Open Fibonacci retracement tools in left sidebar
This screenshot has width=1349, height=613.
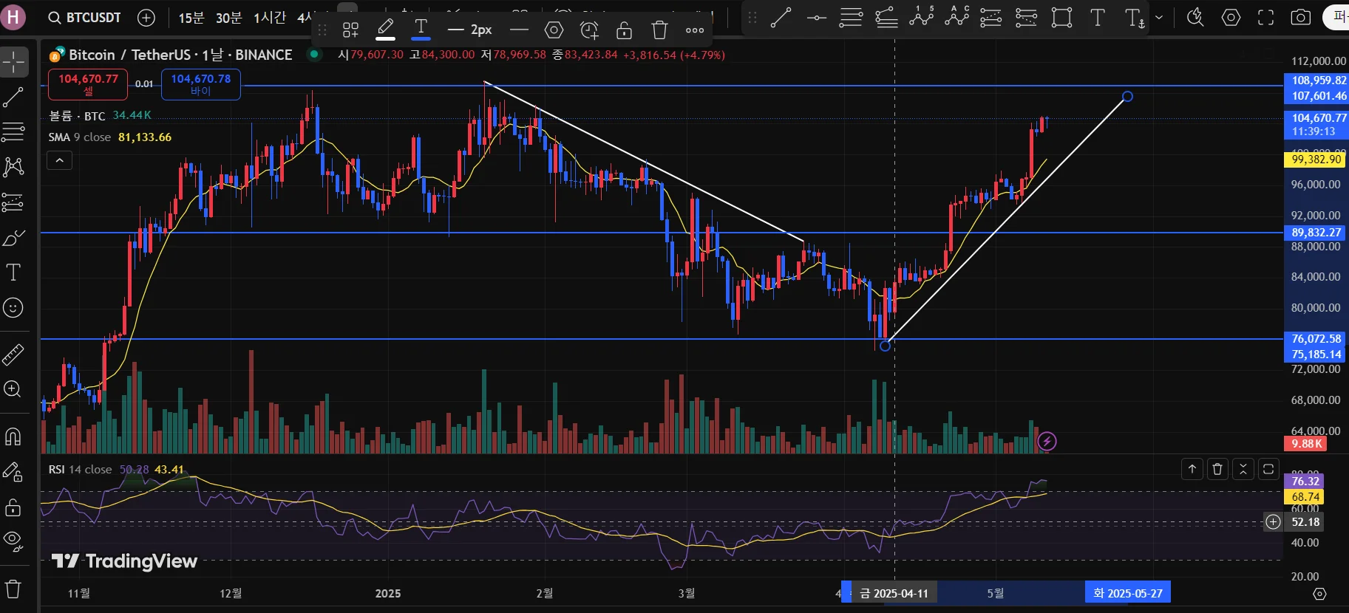[14, 132]
